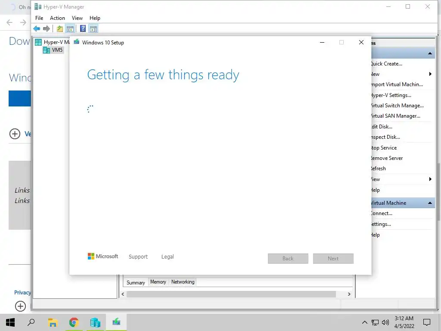Click the Microsoft logo in Setup
This screenshot has width=441, height=331.
pos(103,256)
